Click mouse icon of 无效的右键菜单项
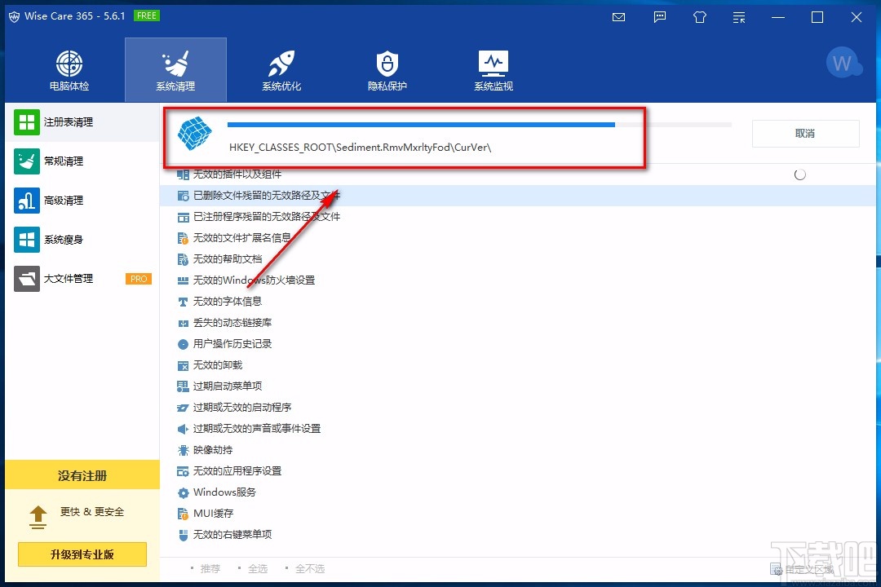Screen dimensions: 881x587 (183, 536)
